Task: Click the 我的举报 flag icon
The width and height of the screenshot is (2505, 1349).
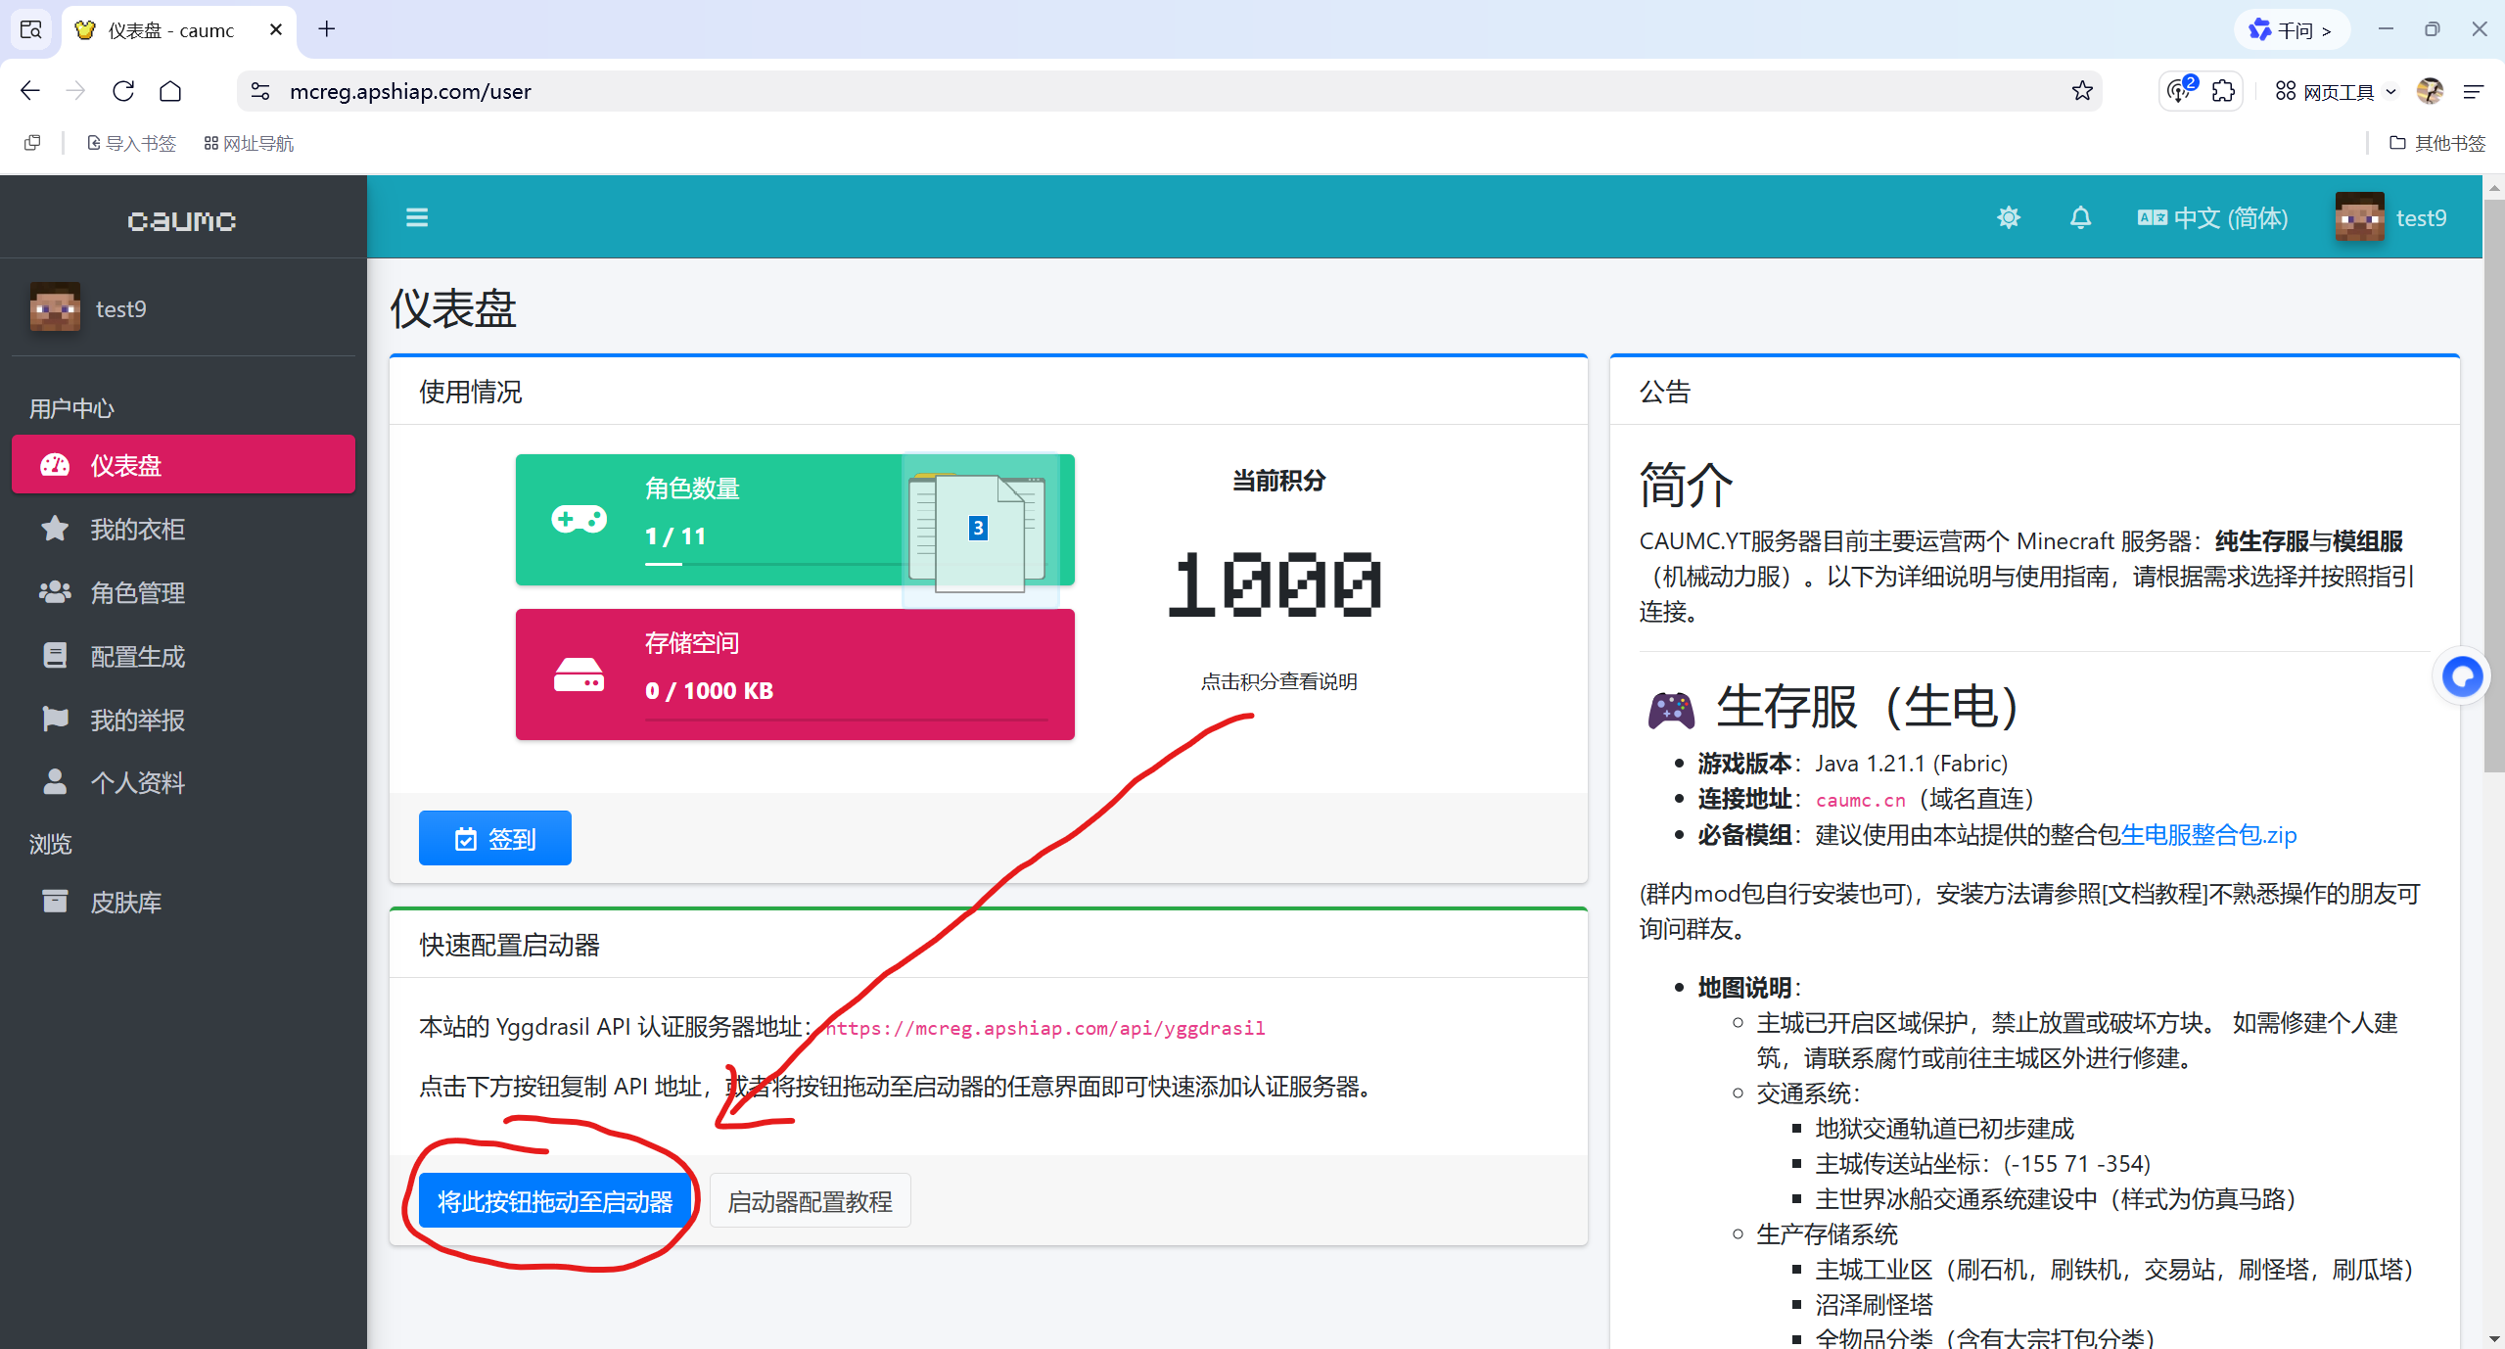Action: (55, 720)
